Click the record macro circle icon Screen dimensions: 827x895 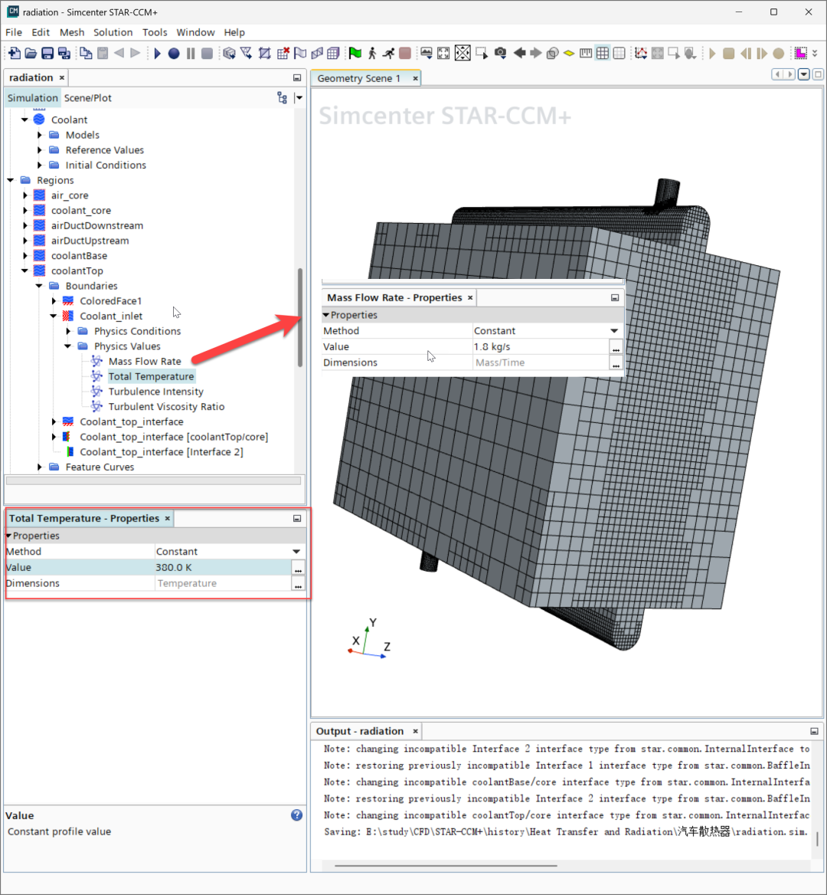tap(174, 53)
